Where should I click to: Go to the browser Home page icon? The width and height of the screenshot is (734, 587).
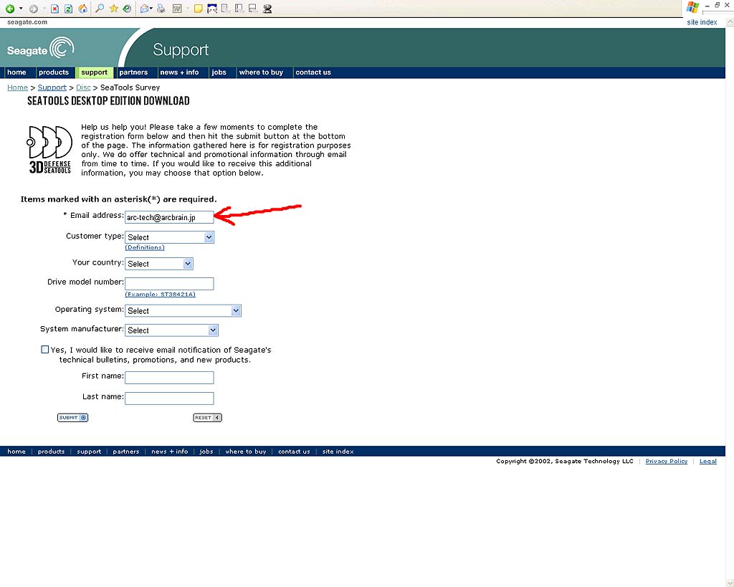pyautogui.click(x=83, y=9)
